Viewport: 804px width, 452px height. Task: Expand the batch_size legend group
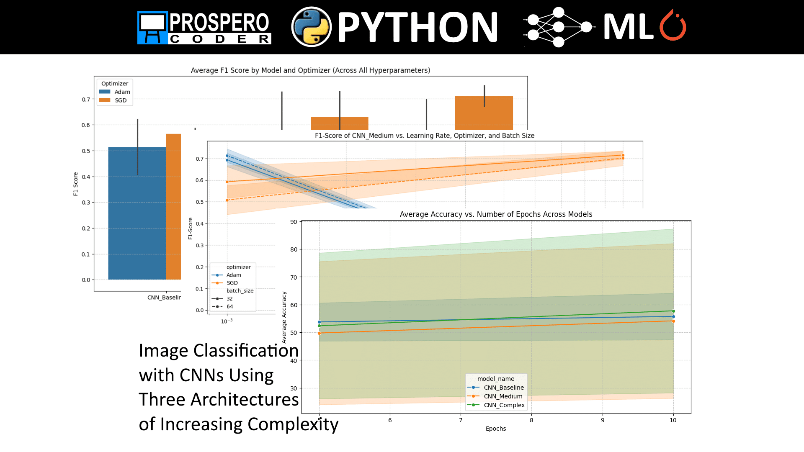tap(240, 290)
